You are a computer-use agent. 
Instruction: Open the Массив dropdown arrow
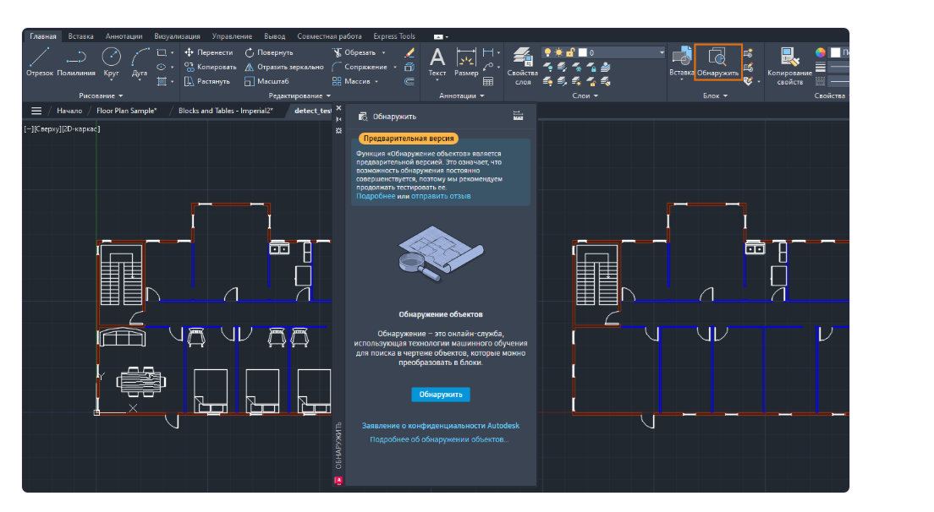click(x=376, y=81)
